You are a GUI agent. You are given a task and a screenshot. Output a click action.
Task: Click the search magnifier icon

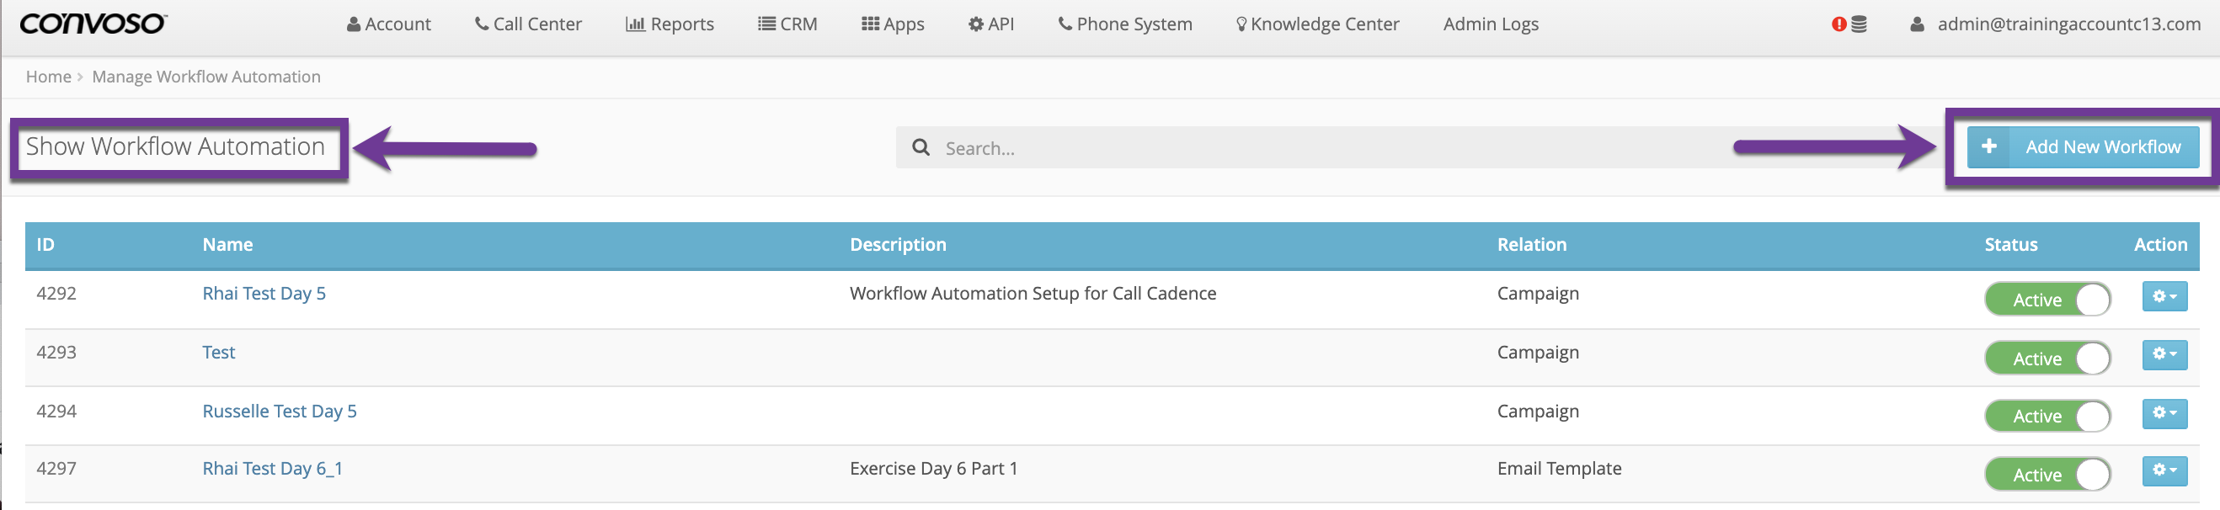(x=921, y=147)
